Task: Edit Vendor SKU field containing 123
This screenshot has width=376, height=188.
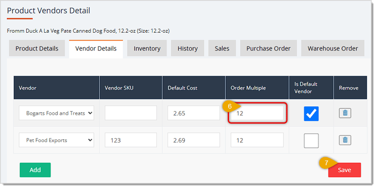Action: pyautogui.click(x=131, y=140)
